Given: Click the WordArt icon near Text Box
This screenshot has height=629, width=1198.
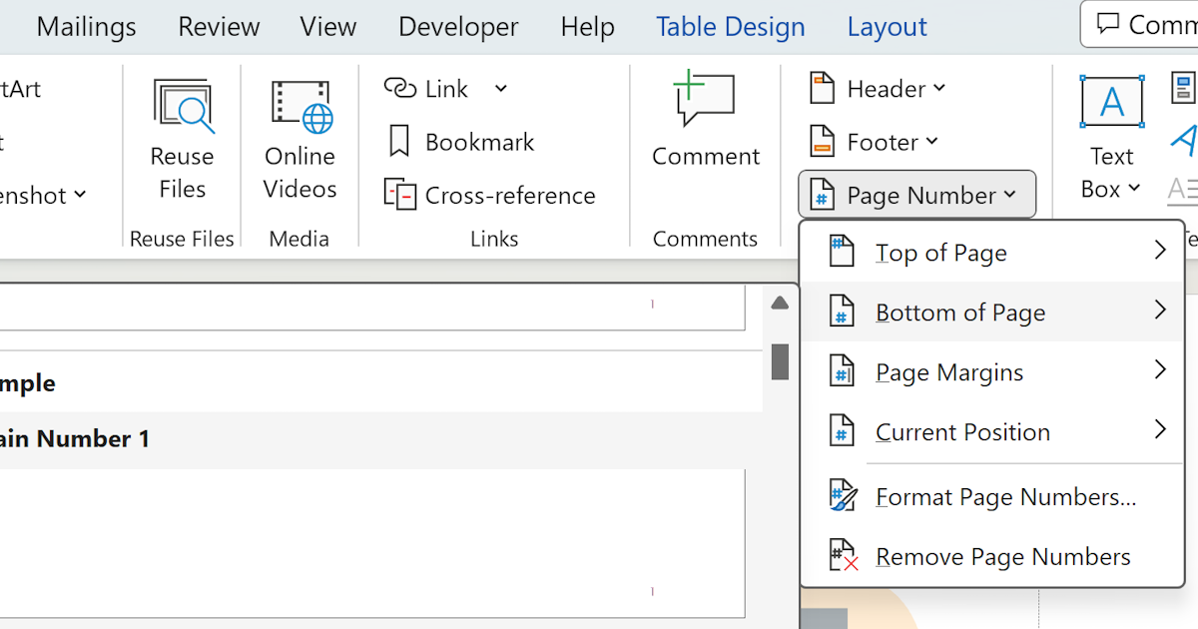Looking at the screenshot, I should (1184, 141).
